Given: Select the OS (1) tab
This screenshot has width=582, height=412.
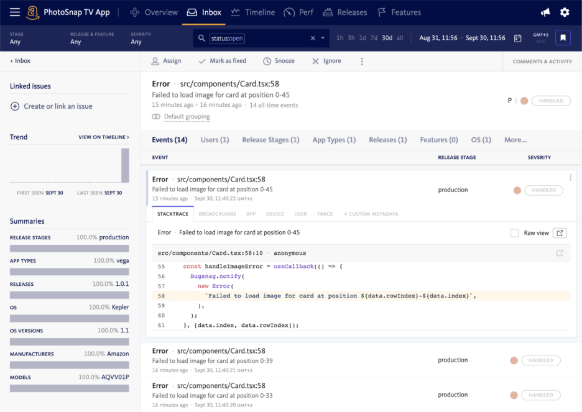Looking at the screenshot, I should click(481, 140).
